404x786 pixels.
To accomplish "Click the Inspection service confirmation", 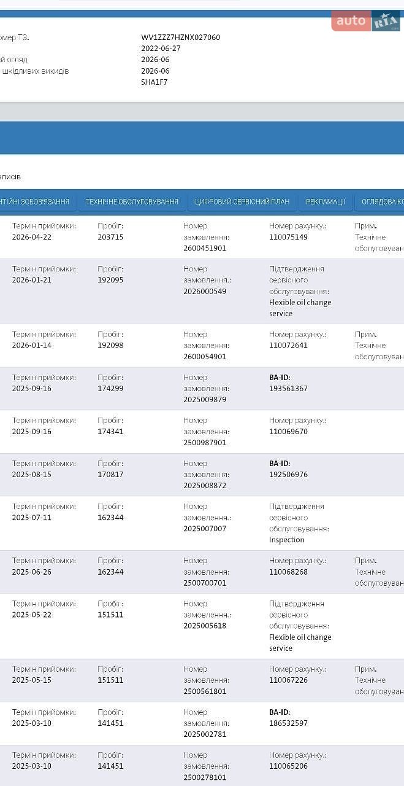I will tap(287, 540).
